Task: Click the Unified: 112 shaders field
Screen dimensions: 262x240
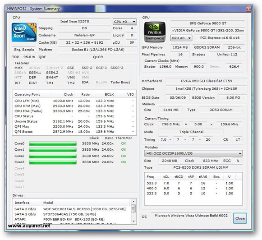Action: click(x=227, y=55)
